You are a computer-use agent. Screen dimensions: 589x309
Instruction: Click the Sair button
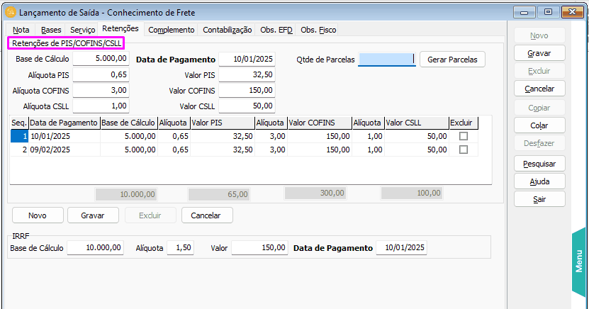(539, 199)
